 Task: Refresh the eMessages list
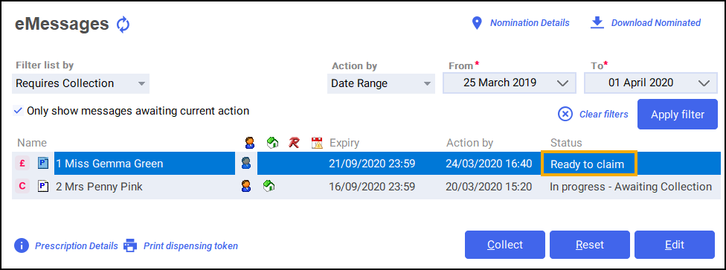[123, 25]
